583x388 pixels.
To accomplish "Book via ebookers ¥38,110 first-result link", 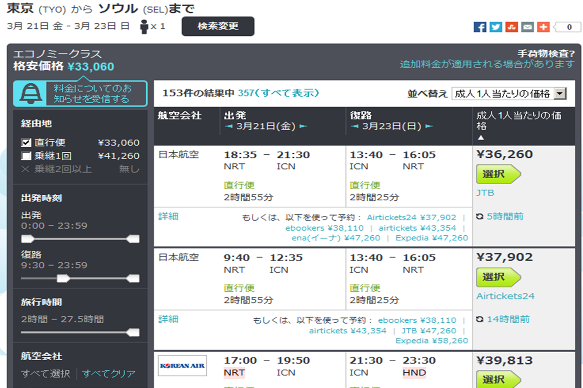I will [x=324, y=228].
